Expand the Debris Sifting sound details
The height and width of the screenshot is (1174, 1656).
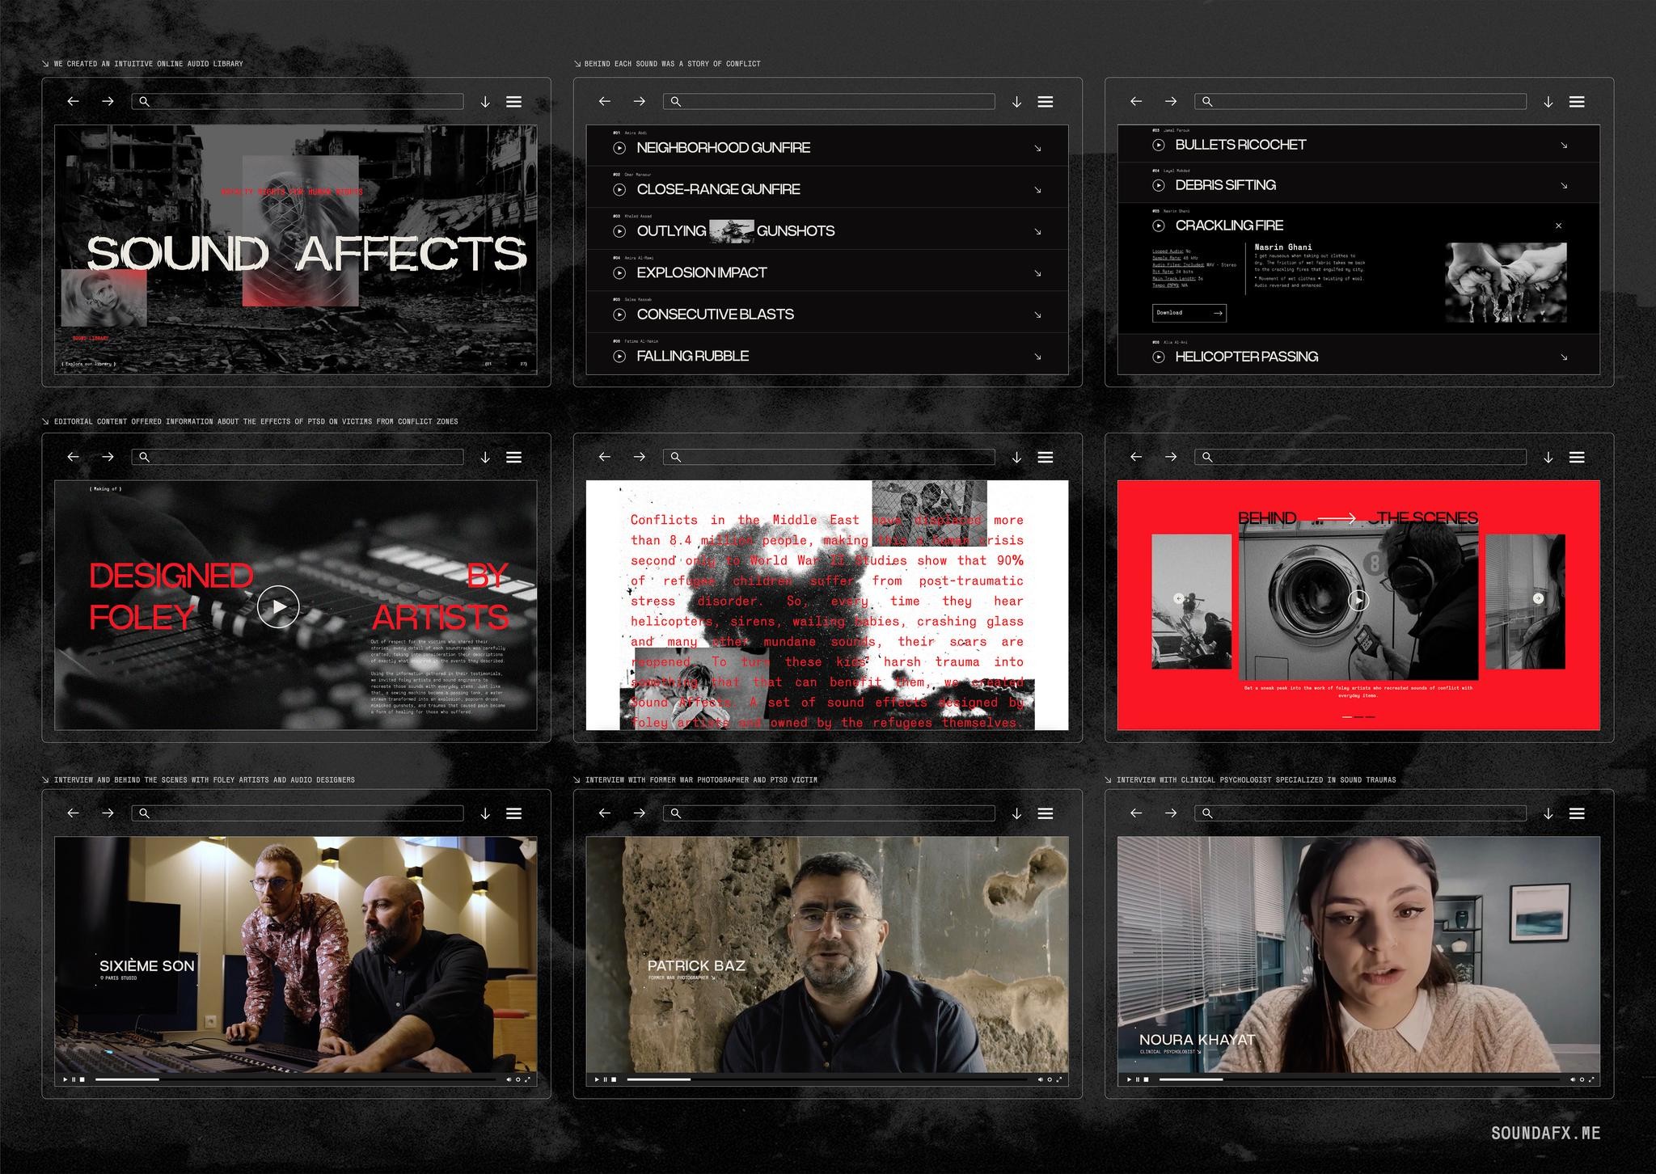point(1565,185)
